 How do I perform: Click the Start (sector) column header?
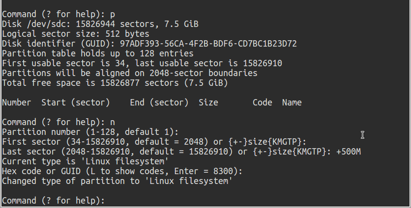(75, 103)
